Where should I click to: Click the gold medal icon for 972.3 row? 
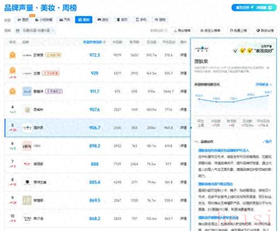[x=13, y=55]
